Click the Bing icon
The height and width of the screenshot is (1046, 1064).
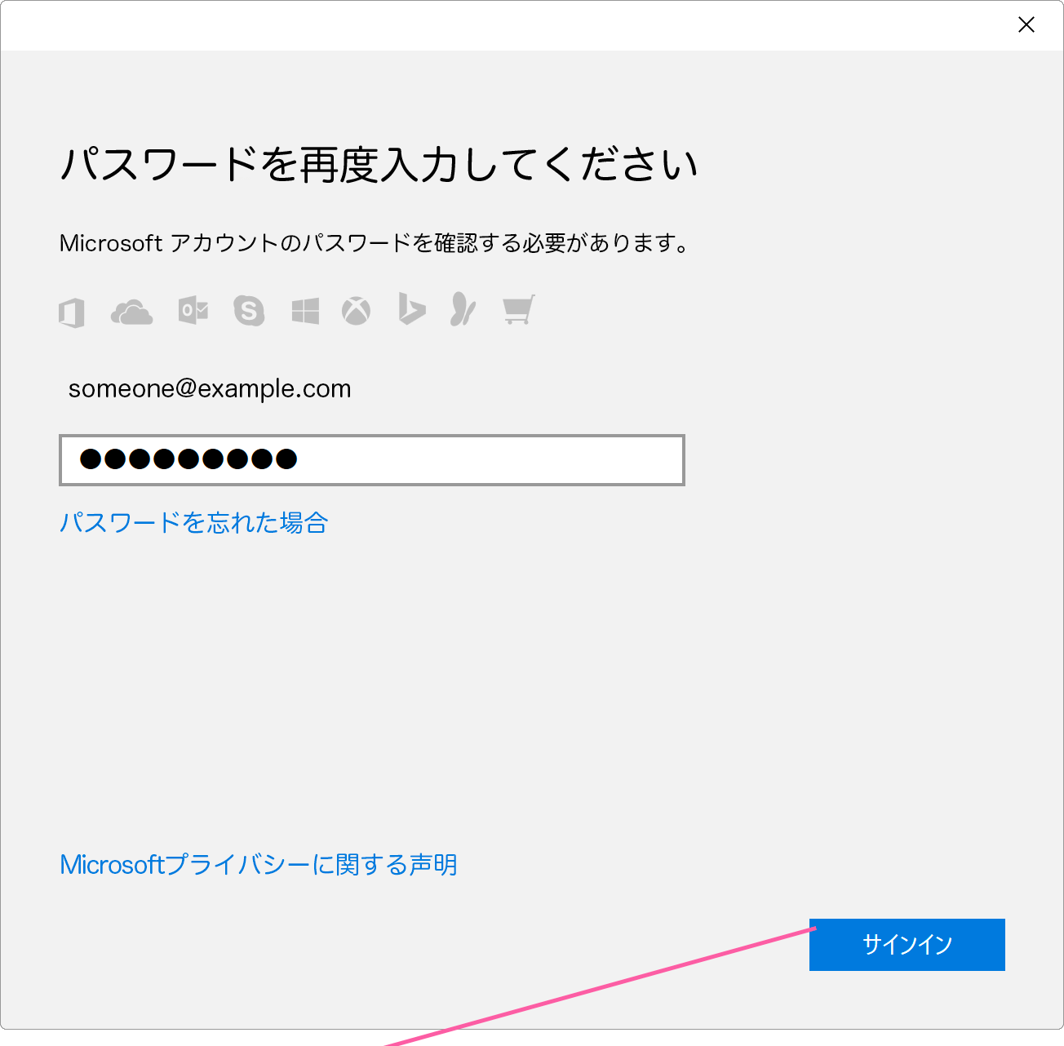tap(412, 309)
